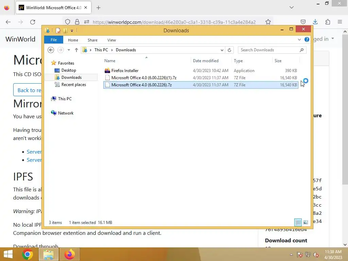
Task: Open the View ribbon tab
Action: pos(111,40)
